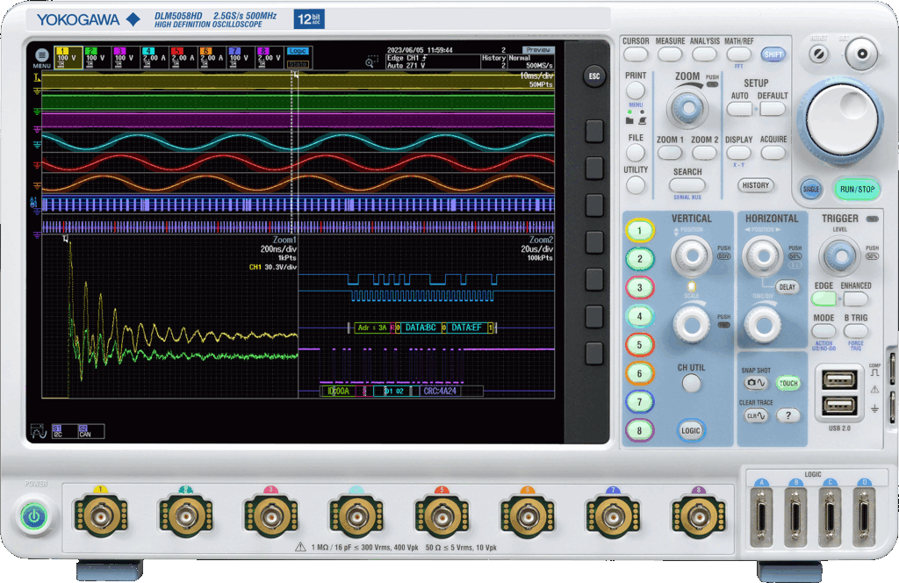Image resolution: width=899 pixels, height=583 pixels.
Task: Click the trigger LEVEL knob
Action: tap(838, 256)
